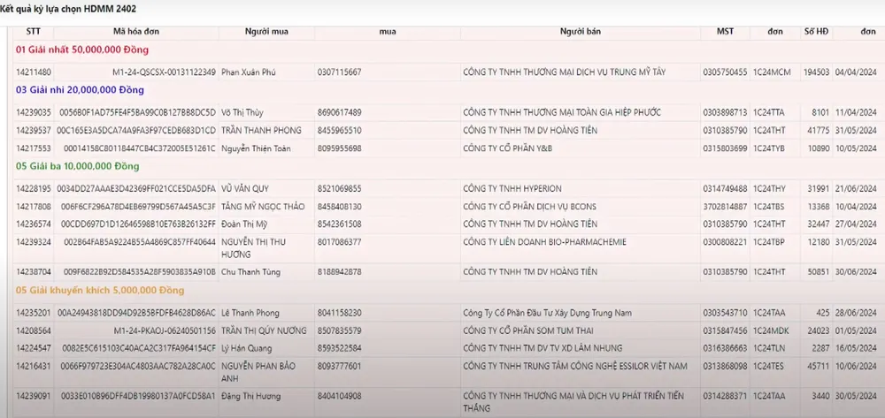Click the buyer name Nguyễn Thiên Toàn
The height and width of the screenshot is (418, 885).
(256, 148)
